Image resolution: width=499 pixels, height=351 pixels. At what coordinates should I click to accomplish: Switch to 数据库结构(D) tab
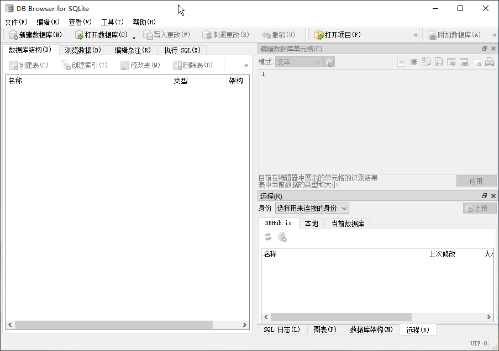click(x=30, y=50)
